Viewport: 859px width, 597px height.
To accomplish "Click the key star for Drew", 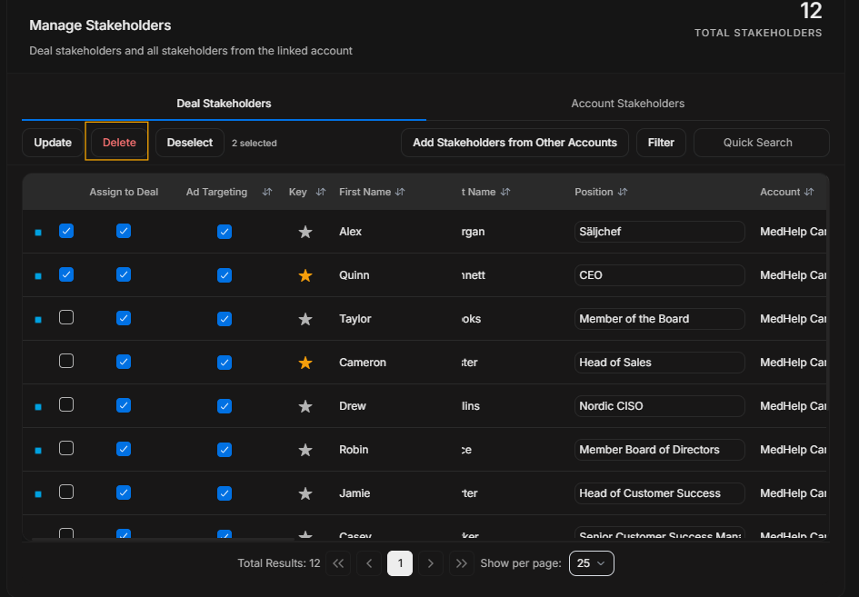I will pyautogui.click(x=305, y=406).
